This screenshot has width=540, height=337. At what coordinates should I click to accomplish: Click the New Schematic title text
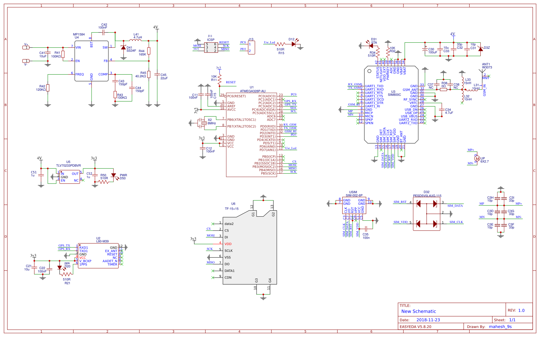(x=418, y=311)
